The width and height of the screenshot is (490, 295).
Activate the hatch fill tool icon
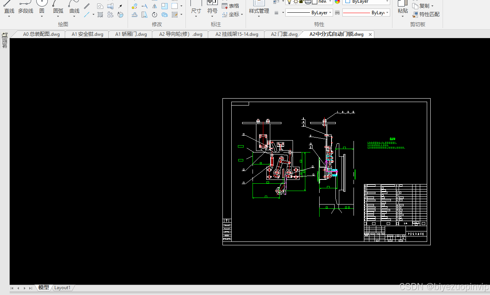[x=100, y=15]
